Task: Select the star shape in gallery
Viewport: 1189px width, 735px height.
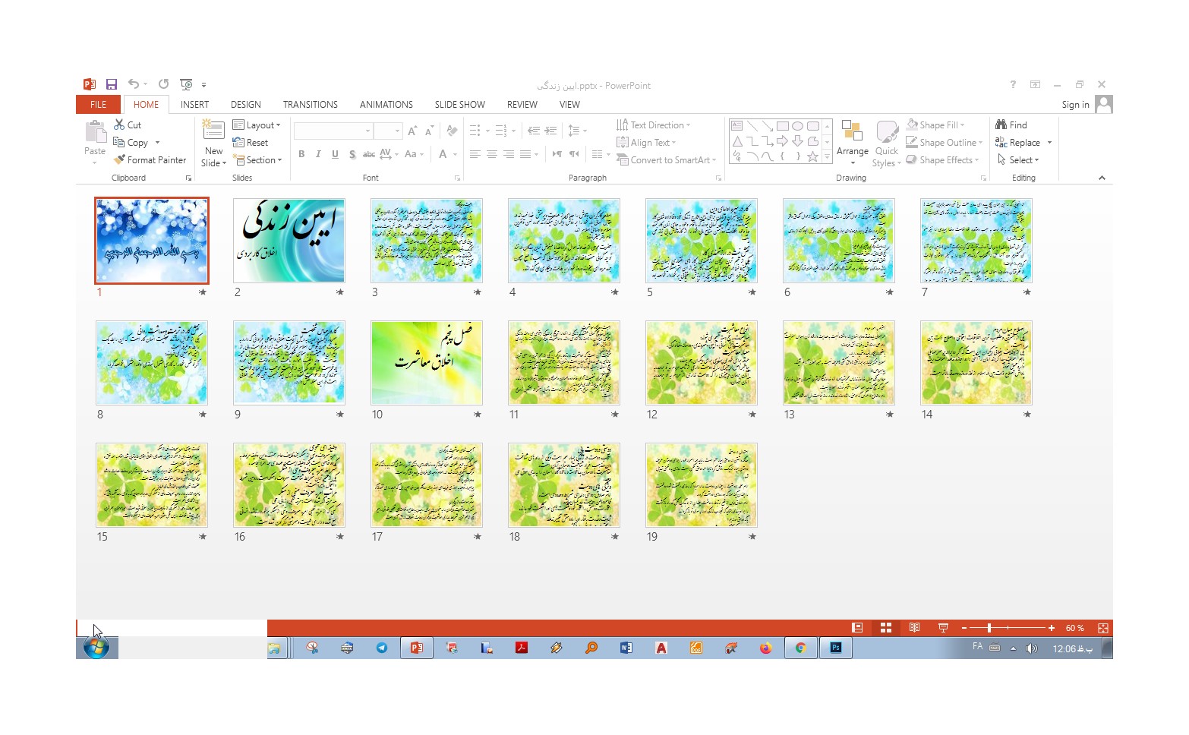Action: coord(812,156)
